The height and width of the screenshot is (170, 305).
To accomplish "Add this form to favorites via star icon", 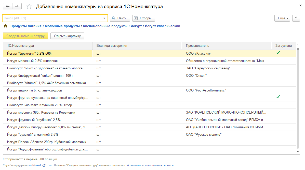I will pyautogui.click(x=29, y=7).
